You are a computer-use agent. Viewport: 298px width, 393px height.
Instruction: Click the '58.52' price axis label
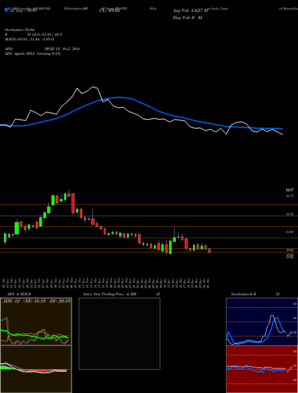(x=290, y=214)
